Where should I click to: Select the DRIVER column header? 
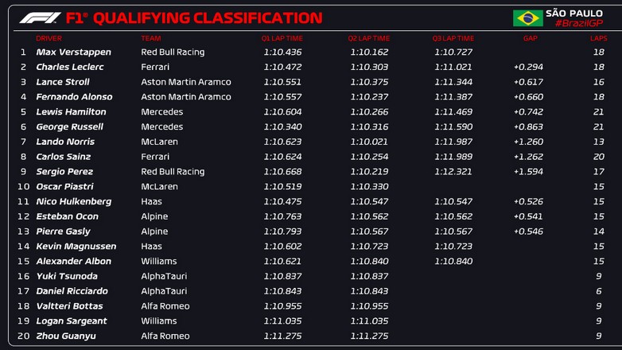[49, 38]
